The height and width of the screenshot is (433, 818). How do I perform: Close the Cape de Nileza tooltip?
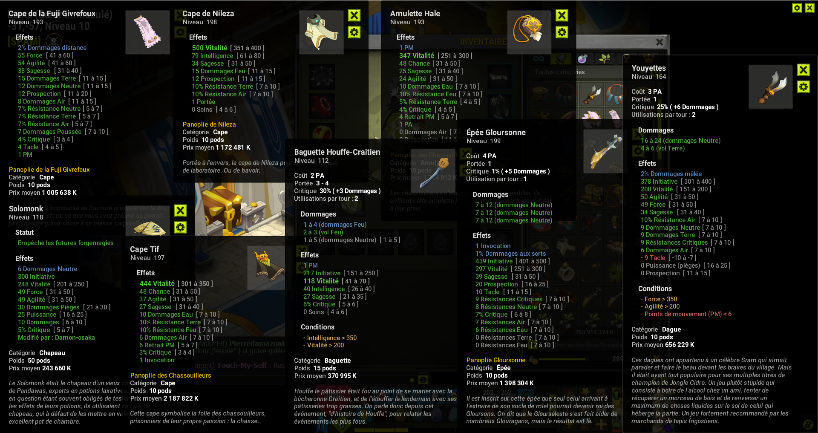pos(354,15)
